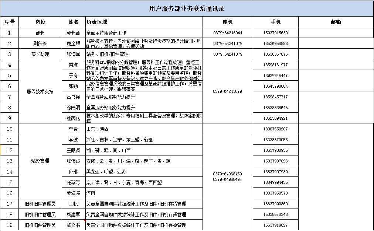
Task: Click mobile number 15937915639 cell
Action: coord(275,33)
